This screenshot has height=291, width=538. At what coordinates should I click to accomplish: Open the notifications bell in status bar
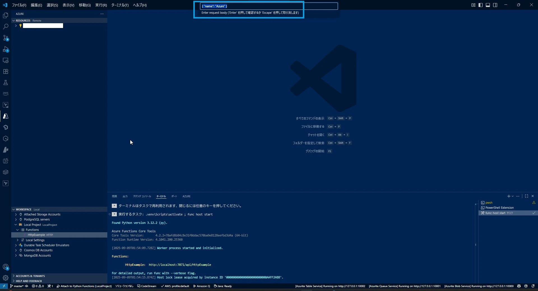click(x=533, y=286)
